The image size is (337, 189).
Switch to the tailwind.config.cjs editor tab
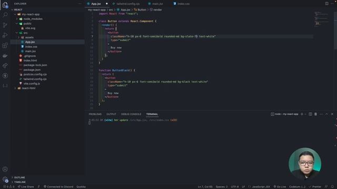click(128, 4)
